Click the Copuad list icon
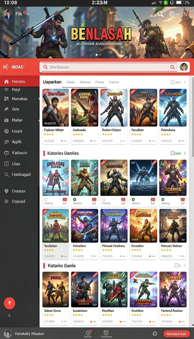The width and height of the screenshot is (194, 339). 7,201
